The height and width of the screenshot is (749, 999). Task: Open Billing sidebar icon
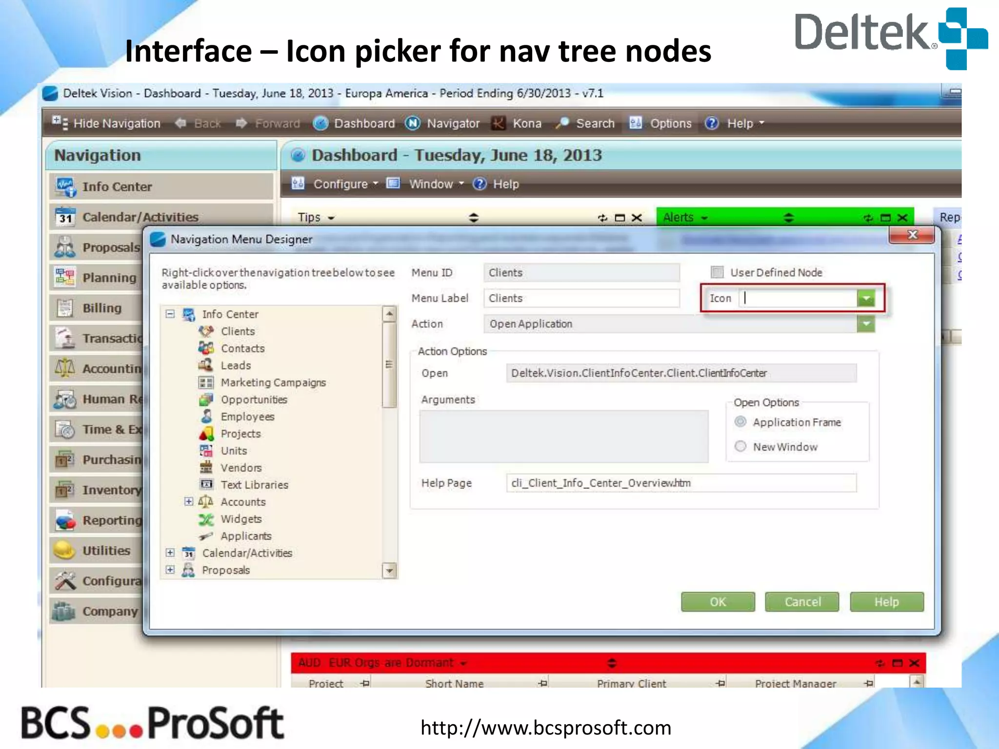tap(65, 308)
